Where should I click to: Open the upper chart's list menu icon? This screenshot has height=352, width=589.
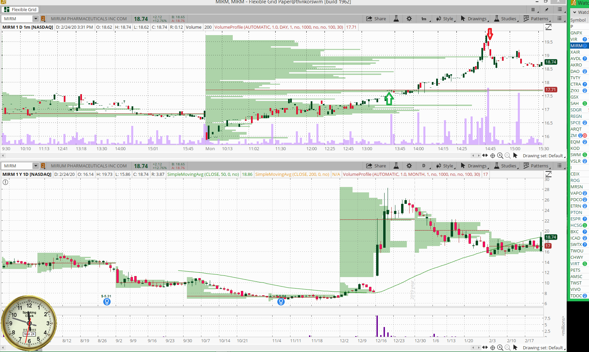click(560, 19)
